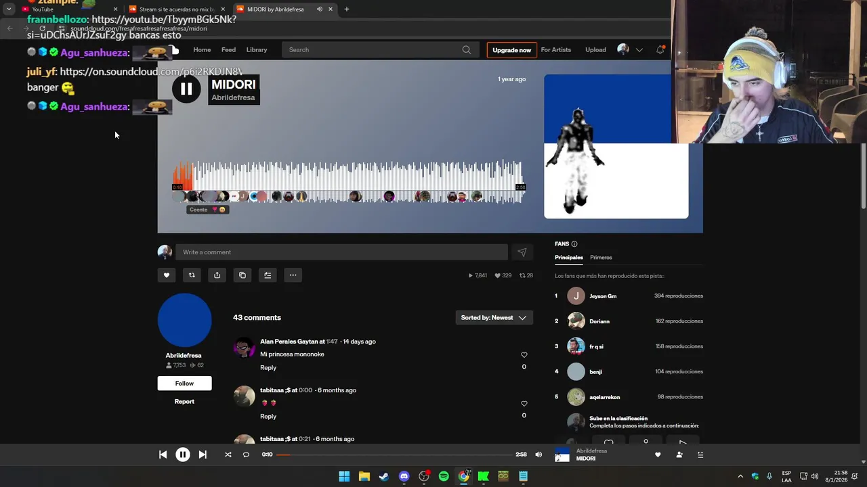Toggle repeat in the player bar

[x=246, y=455]
